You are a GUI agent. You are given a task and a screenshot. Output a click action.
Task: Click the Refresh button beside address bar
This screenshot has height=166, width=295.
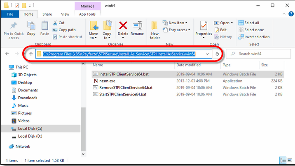click(x=217, y=54)
